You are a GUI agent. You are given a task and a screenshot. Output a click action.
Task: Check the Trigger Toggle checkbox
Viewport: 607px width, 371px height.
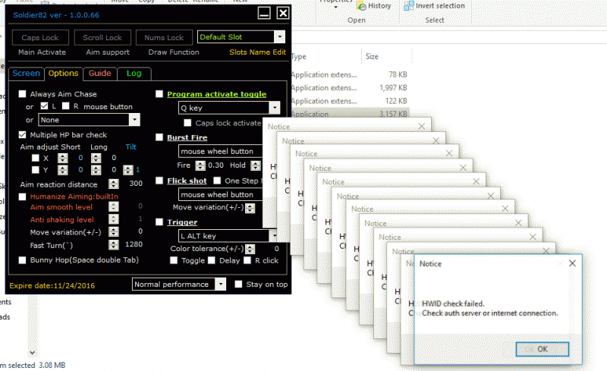tap(174, 260)
